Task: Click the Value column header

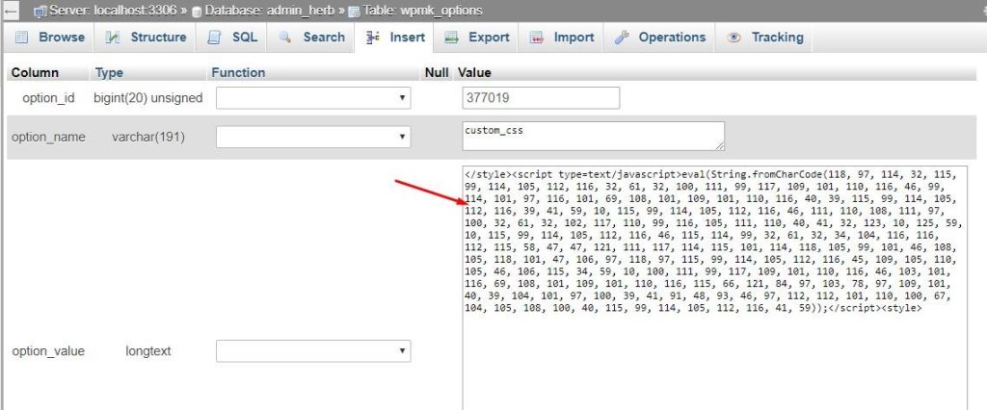Action: pos(474,73)
